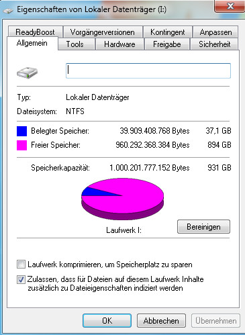Open the Kontingent tab
The image size is (245, 335).
tap(168, 32)
